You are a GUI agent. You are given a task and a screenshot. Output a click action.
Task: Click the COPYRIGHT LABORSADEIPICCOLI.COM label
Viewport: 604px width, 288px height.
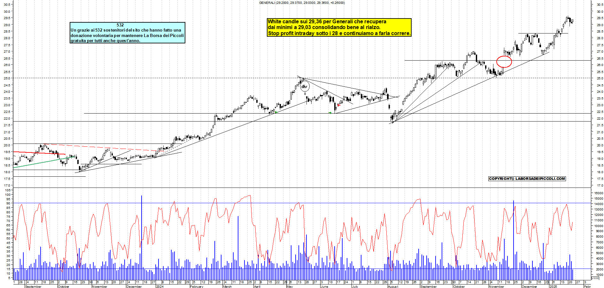coord(527,179)
